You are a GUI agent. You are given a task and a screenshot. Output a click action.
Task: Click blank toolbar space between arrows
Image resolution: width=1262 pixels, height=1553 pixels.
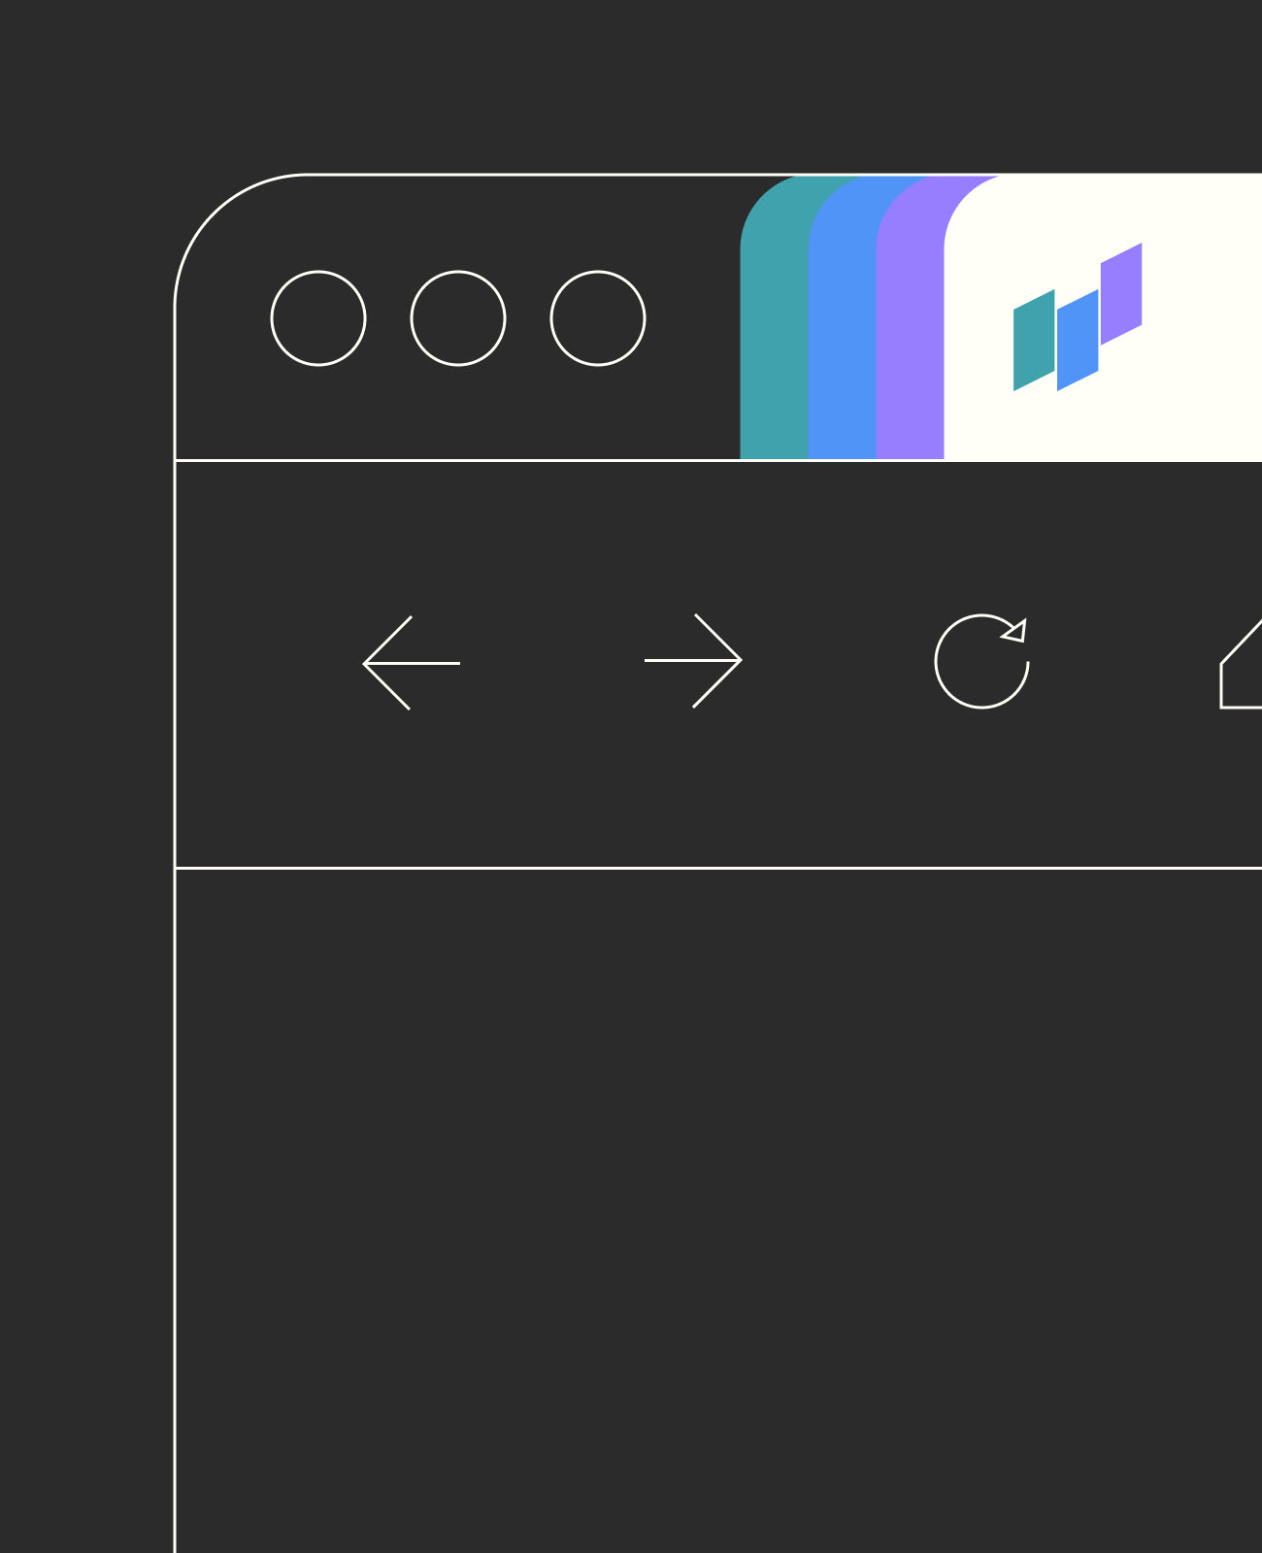[x=552, y=663]
